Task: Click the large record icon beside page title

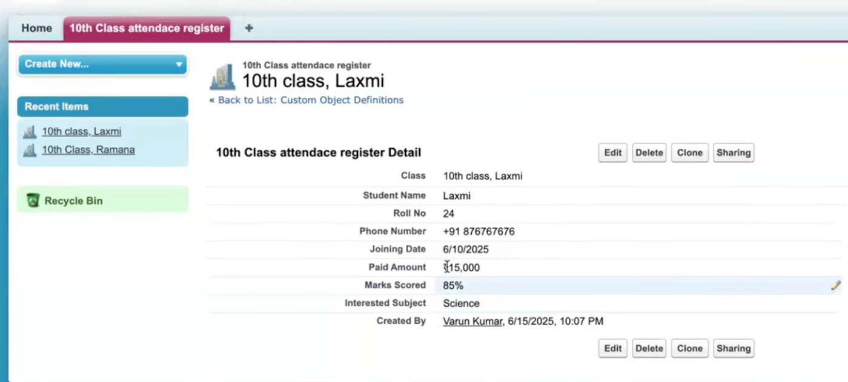Action: pyautogui.click(x=222, y=77)
